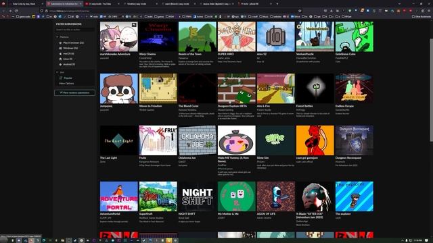This screenshot has width=433, height=243.
Task: Click the Linux penguin filter icon
Action: (x=60, y=59)
